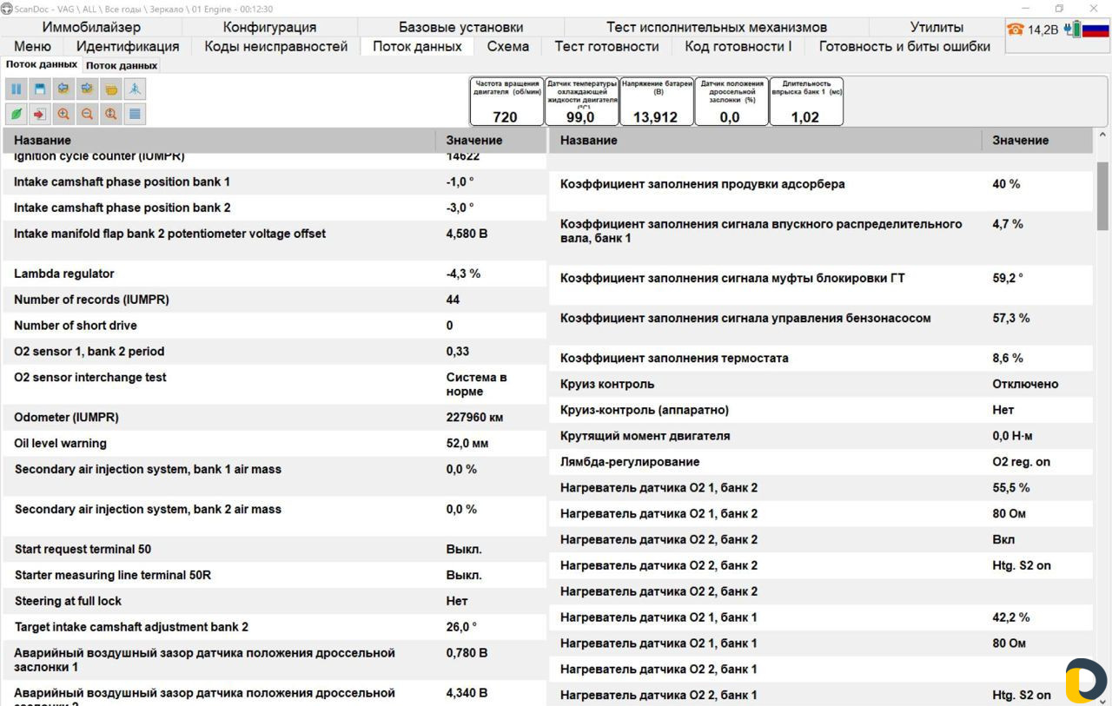Select the Steering at full lock row
1112x706 pixels.
pyautogui.click(x=275, y=602)
